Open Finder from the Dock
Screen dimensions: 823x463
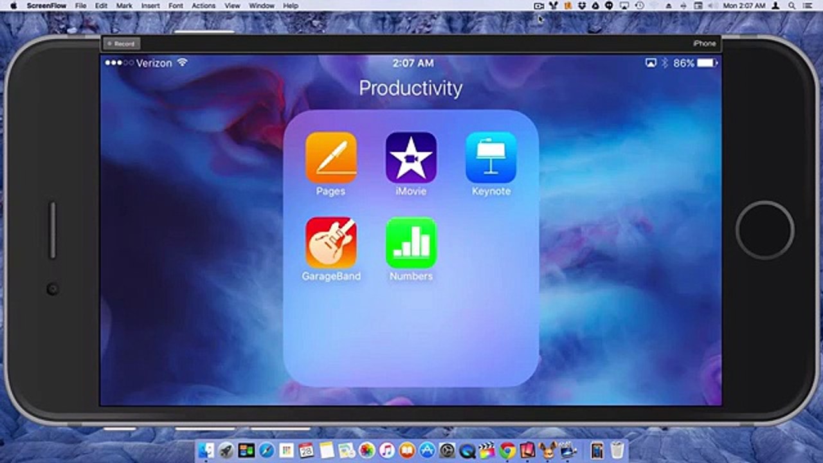pyautogui.click(x=207, y=450)
